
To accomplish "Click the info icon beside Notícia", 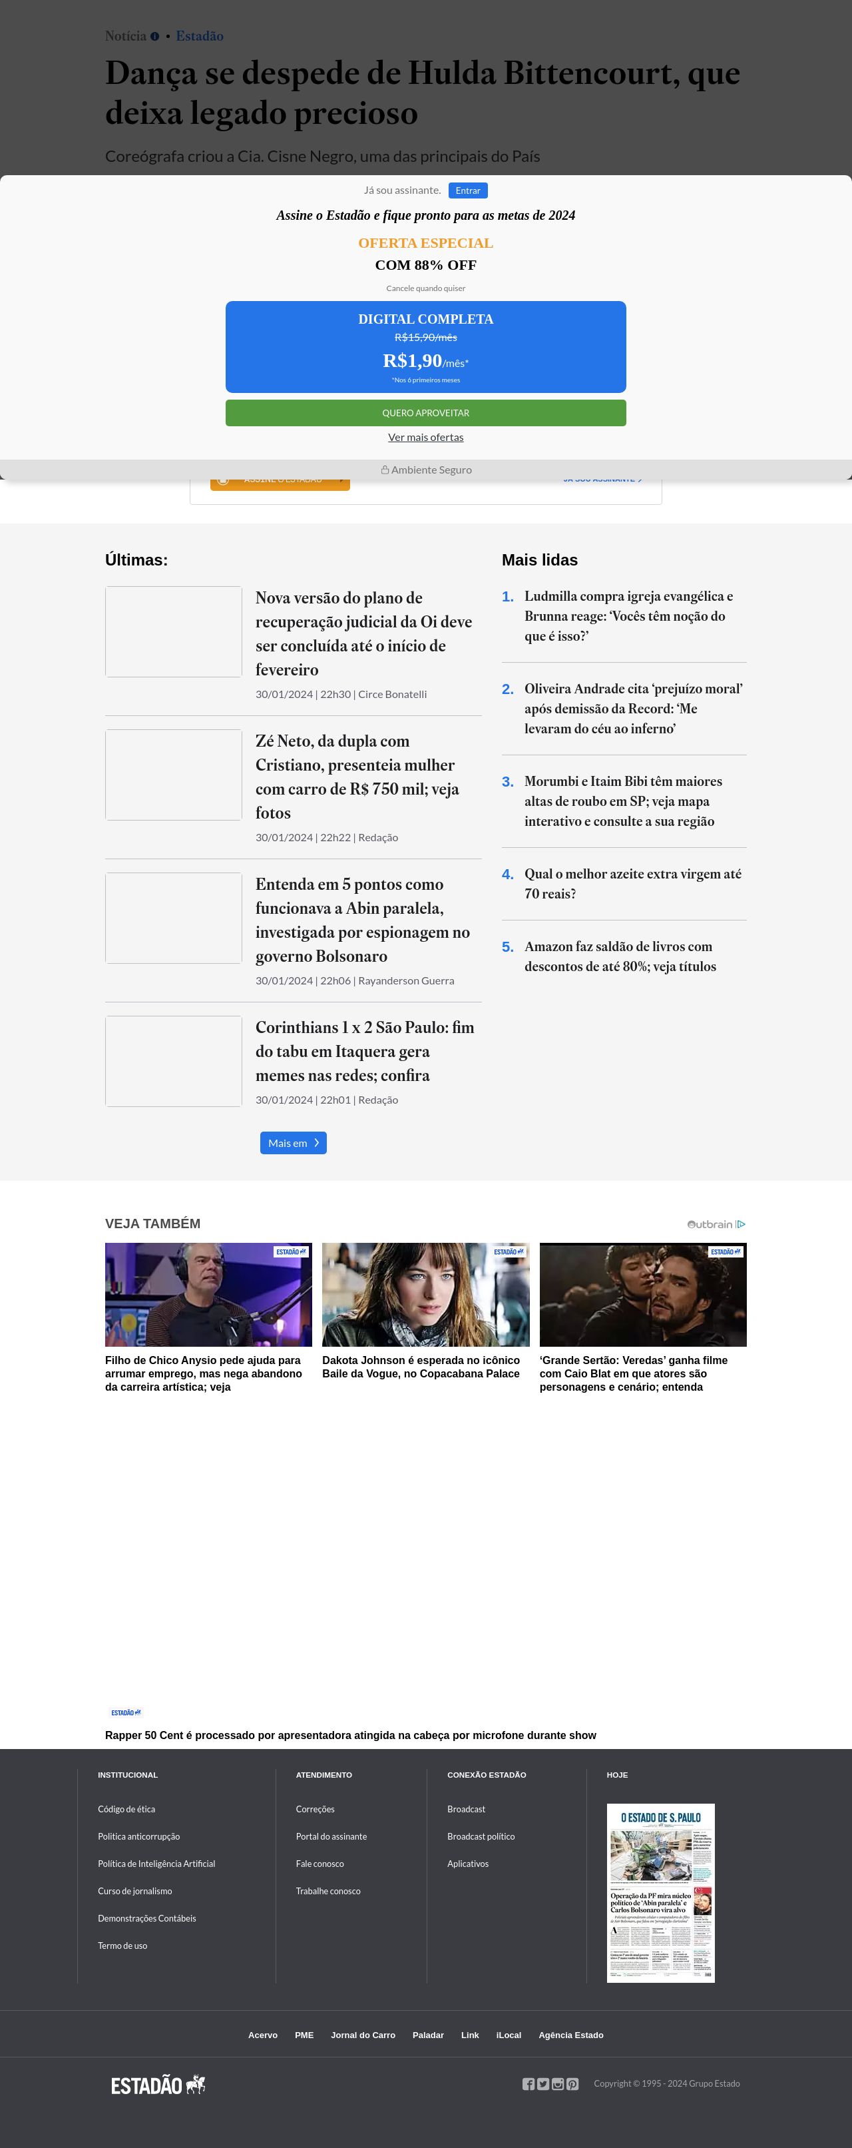I will [x=154, y=37].
